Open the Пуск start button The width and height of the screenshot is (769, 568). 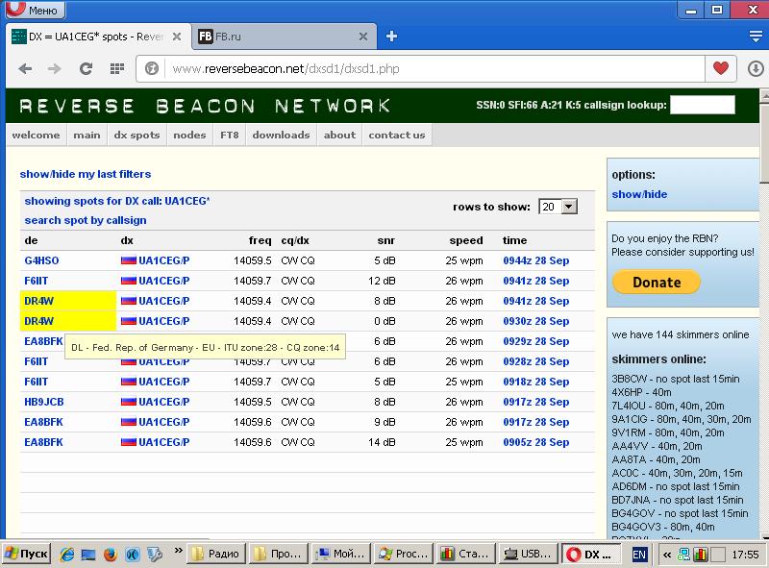27,555
